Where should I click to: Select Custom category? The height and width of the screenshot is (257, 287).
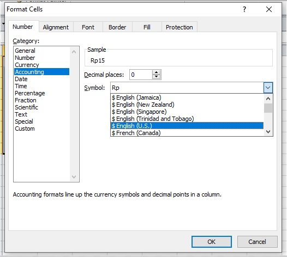(41, 128)
